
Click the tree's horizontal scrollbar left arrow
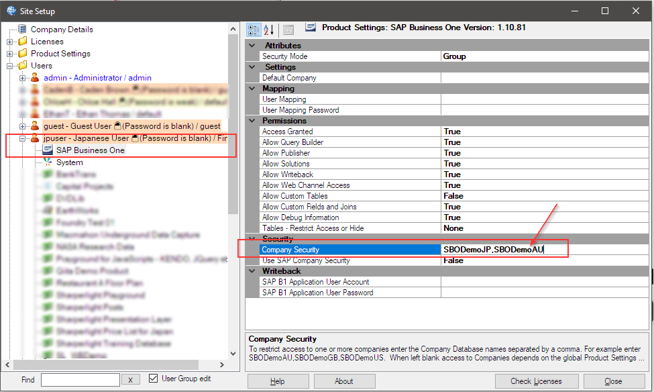pyautogui.click(x=7, y=365)
